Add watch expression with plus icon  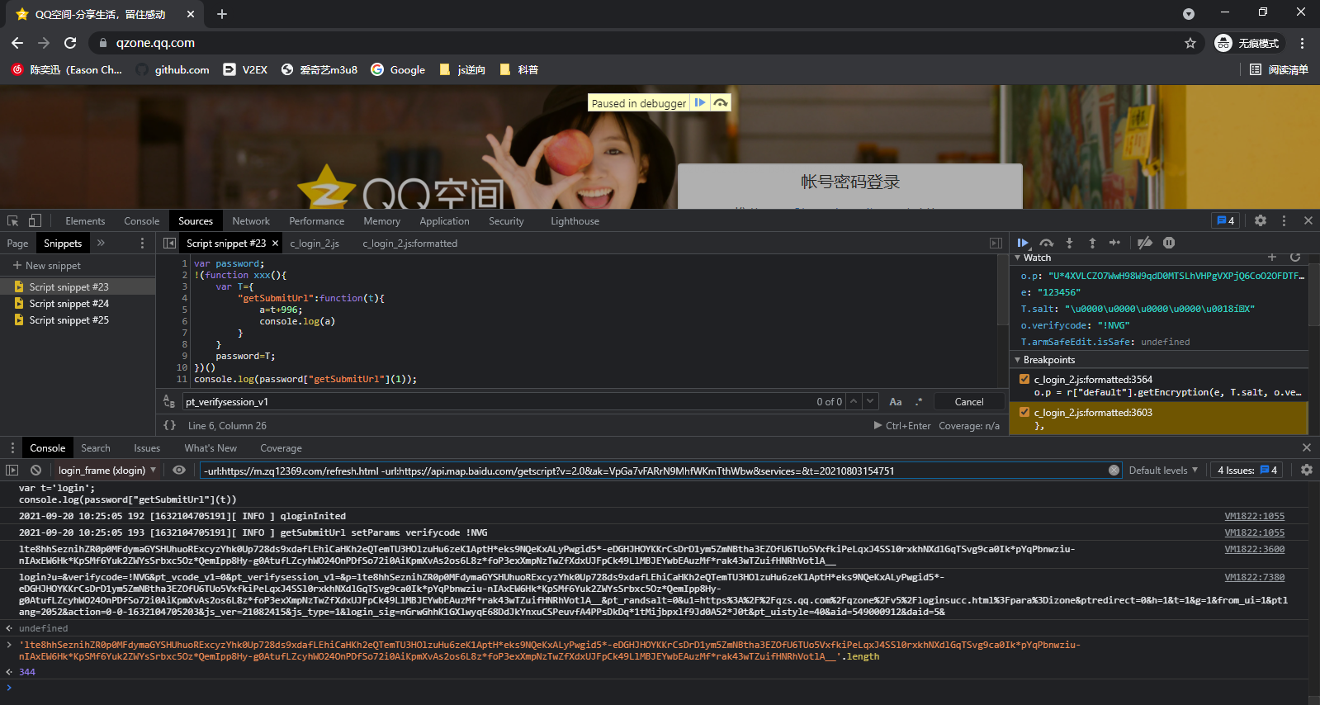(1272, 258)
